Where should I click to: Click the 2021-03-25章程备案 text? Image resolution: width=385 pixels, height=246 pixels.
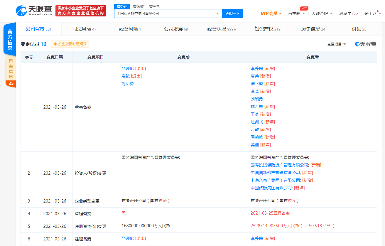click(x=270, y=213)
